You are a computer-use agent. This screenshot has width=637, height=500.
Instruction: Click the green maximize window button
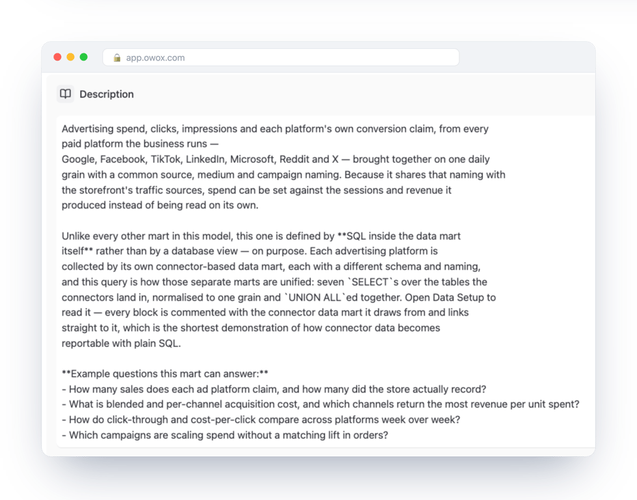pos(84,57)
